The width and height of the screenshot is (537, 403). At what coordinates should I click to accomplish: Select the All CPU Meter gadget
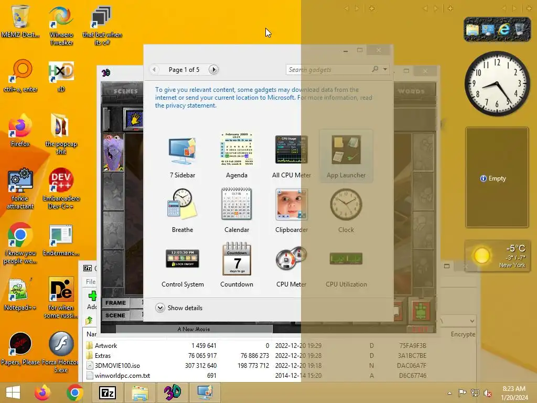(x=292, y=156)
